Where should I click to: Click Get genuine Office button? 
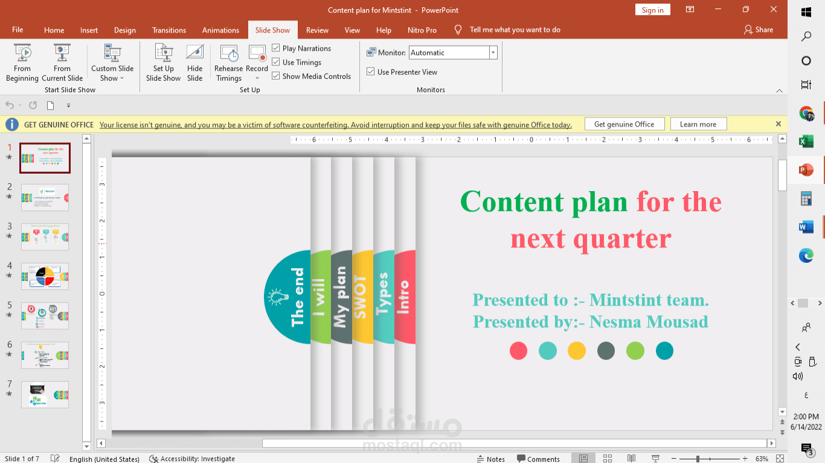point(624,124)
